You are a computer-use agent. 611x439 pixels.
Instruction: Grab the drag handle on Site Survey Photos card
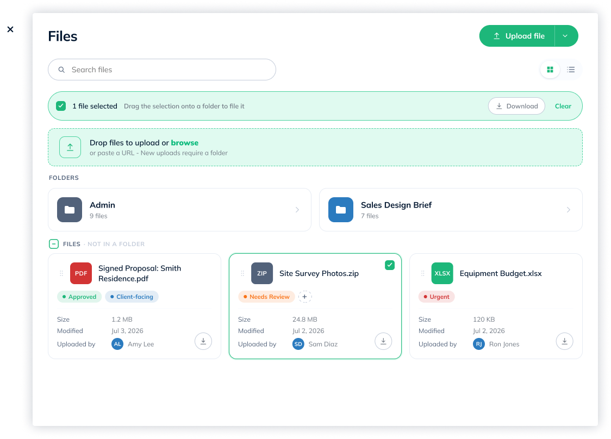point(242,273)
